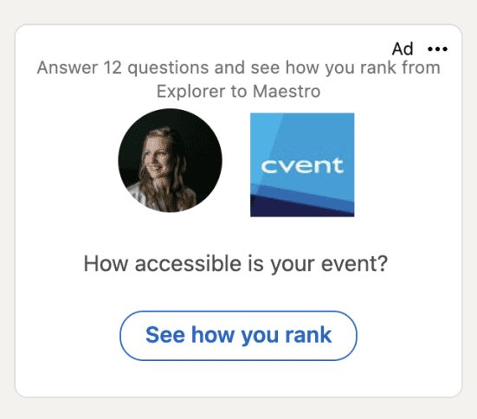477x419 pixels.
Task: Click the Cvent company logo
Action: 302,164
